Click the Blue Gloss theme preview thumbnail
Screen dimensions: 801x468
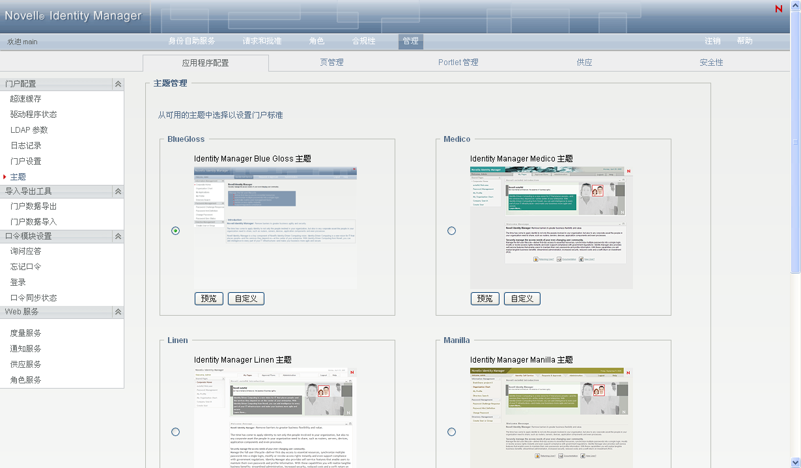click(x=275, y=228)
